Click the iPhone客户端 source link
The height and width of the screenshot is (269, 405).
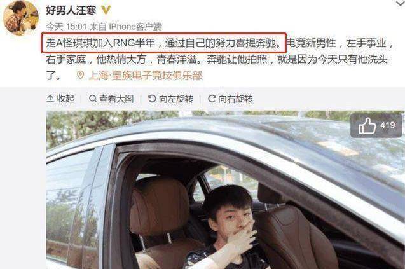(x=135, y=26)
